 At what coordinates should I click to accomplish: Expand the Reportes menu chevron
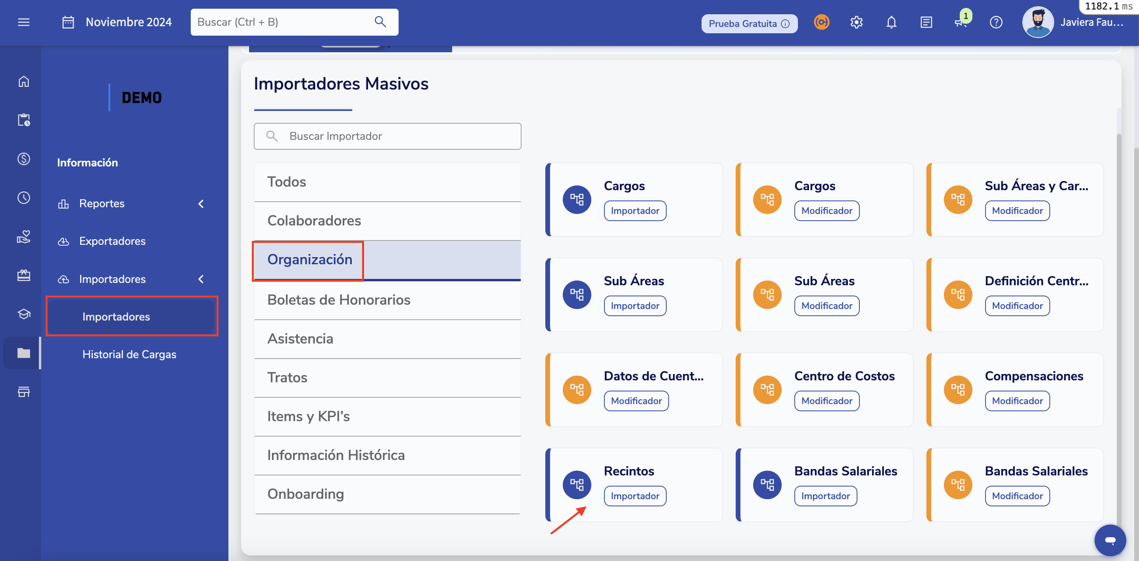(x=201, y=204)
